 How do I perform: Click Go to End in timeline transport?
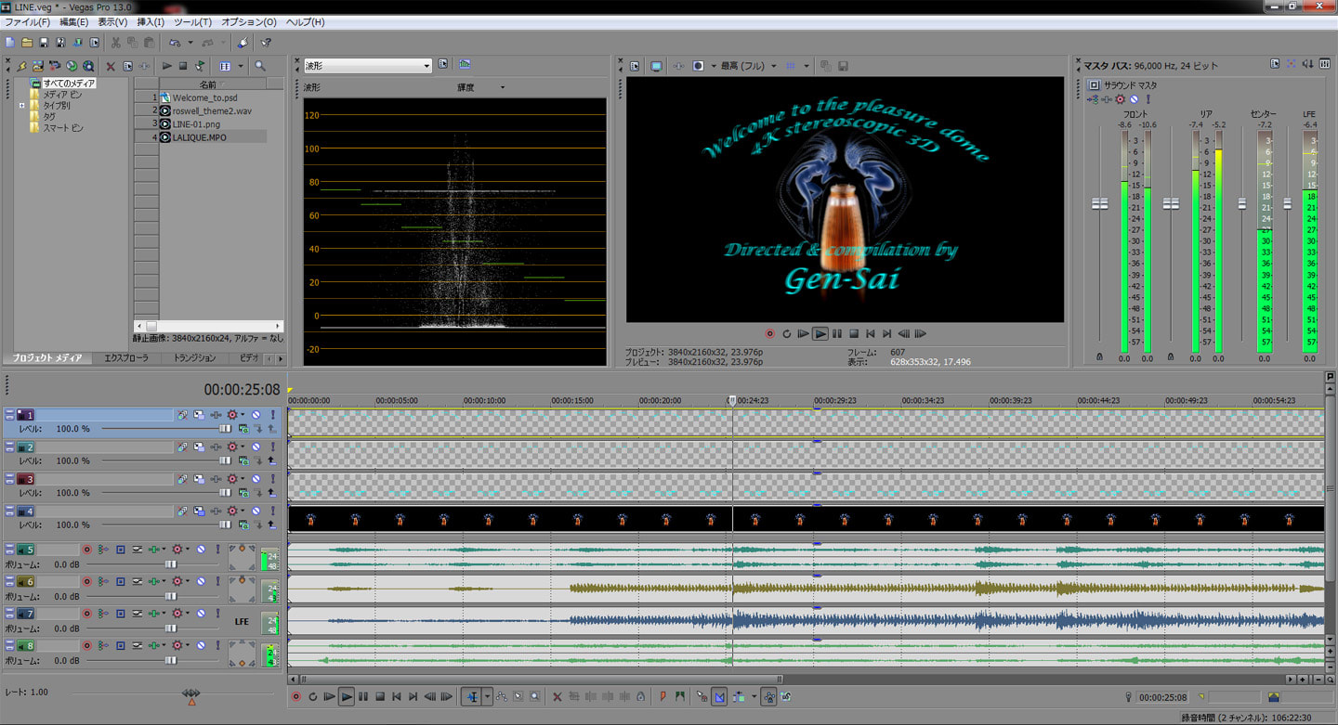coord(413,696)
